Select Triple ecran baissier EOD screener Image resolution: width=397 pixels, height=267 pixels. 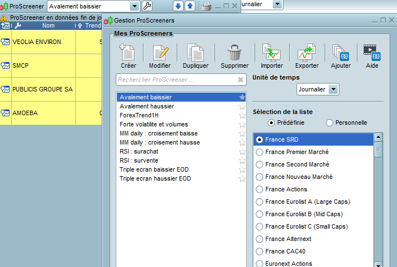pos(181,169)
